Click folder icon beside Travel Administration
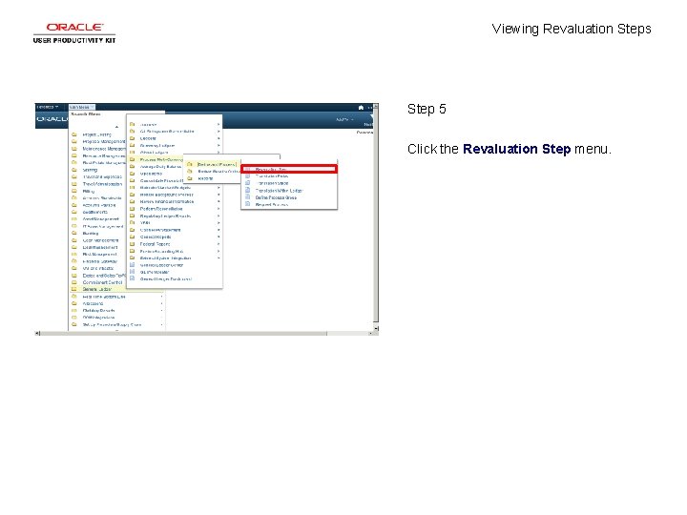 pyautogui.click(x=74, y=184)
